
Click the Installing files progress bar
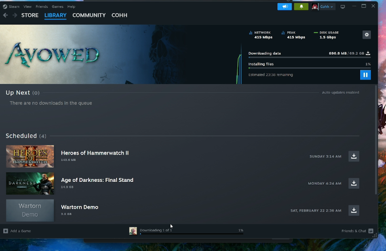click(x=310, y=68)
